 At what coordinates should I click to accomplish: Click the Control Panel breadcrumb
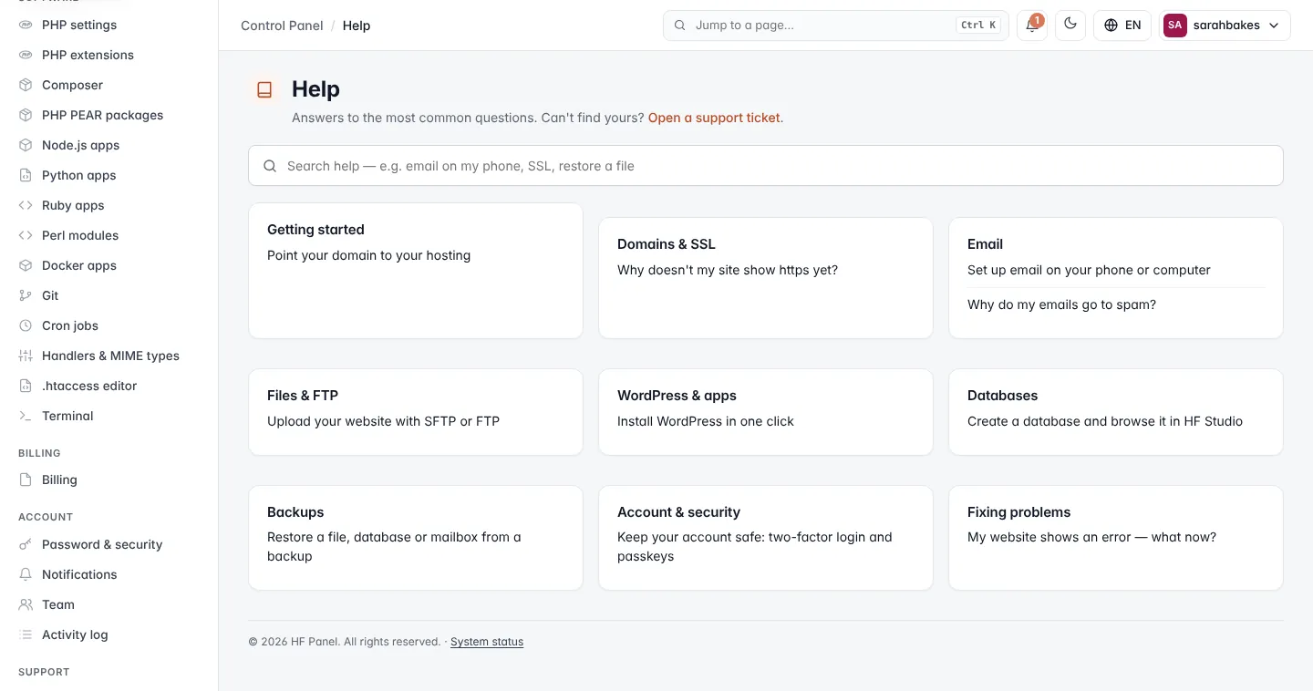pyautogui.click(x=282, y=26)
